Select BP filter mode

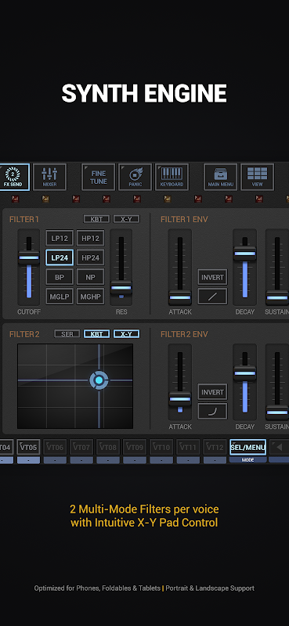(60, 277)
